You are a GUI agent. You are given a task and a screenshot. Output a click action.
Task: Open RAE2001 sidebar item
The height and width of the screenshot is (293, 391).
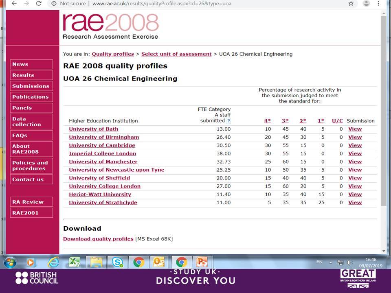point(31,213)
